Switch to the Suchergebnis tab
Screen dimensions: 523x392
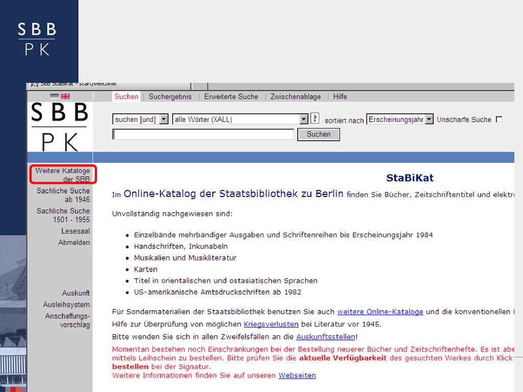[x=170, y=96]
